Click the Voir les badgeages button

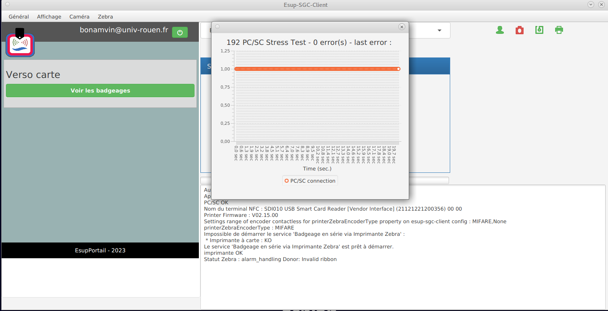100,91
